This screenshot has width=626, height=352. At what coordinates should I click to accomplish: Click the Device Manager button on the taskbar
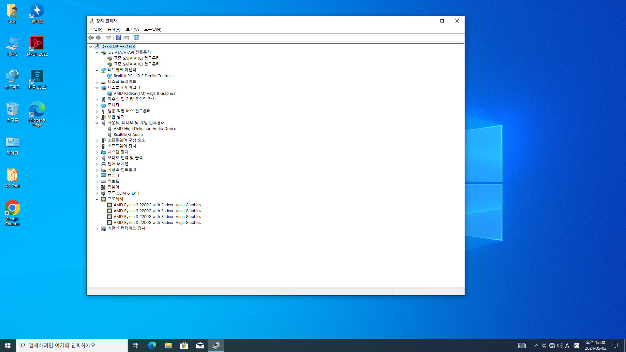[x=216, y=345]
